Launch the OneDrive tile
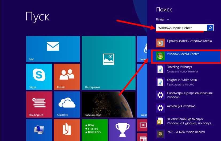 [x=67, y=104]
